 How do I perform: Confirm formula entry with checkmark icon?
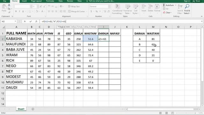(31, 21)
